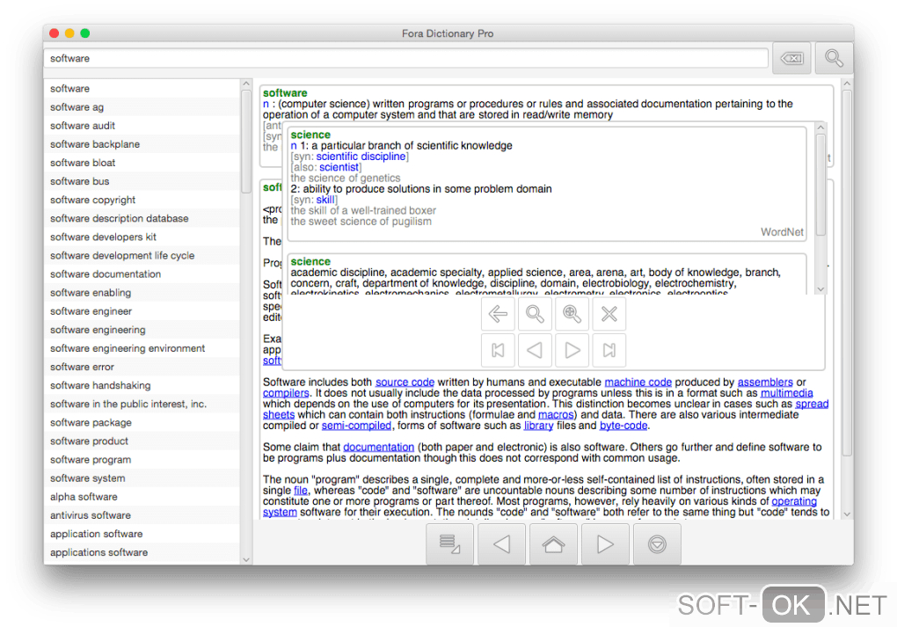The image size is (897, 627).
Task: Follow the 'compilers' link
Action: [286, 393]
